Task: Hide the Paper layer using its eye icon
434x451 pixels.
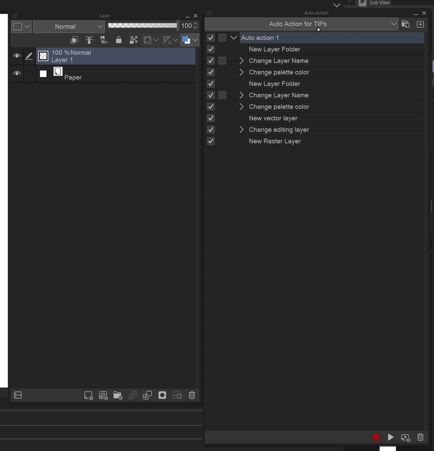Action: point(17,73)
